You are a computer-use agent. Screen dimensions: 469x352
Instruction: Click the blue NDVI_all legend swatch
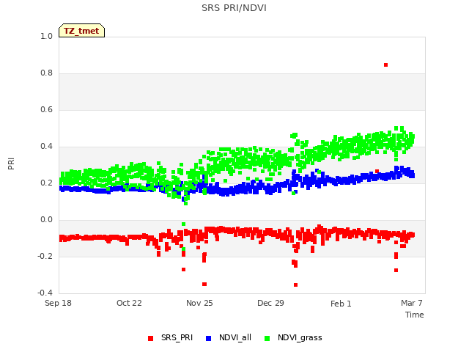pos(208,338)
